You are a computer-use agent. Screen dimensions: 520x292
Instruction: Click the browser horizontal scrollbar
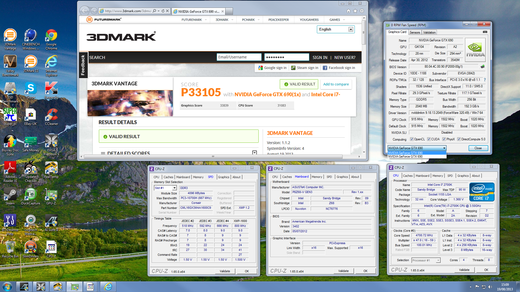click(213, 157)
